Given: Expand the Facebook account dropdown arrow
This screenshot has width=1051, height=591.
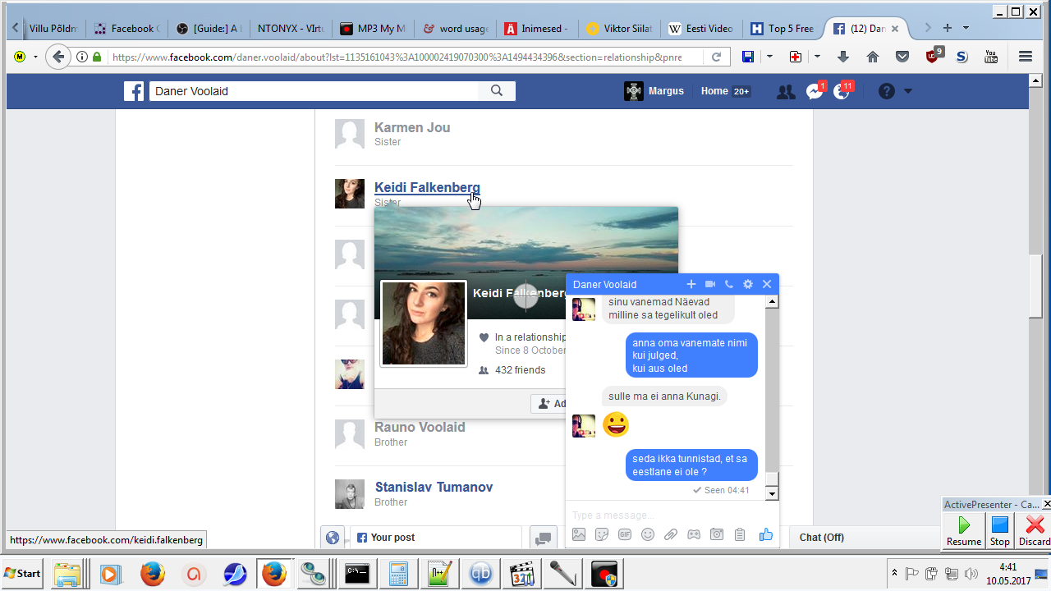Looking at the screenshot, I should [907, 91].
